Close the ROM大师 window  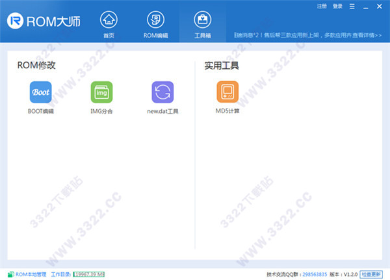(380, 6)
